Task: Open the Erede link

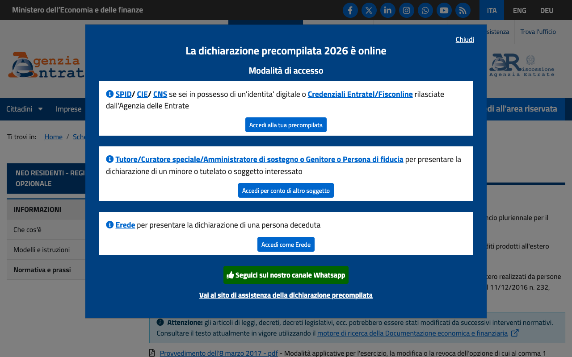Action: point(125,225)
